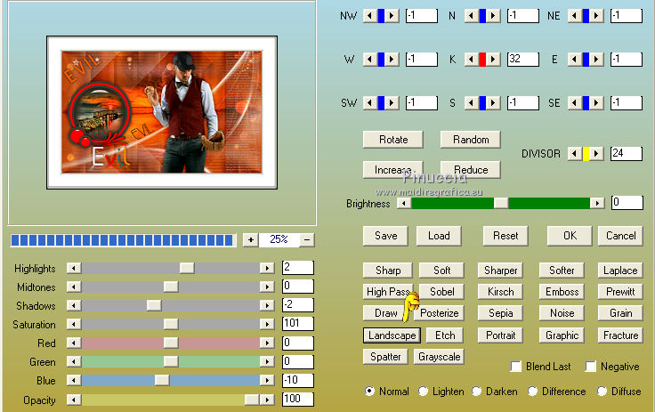Click Saturation slider right arrow
655x412 pixels.
tap(267, 324)
